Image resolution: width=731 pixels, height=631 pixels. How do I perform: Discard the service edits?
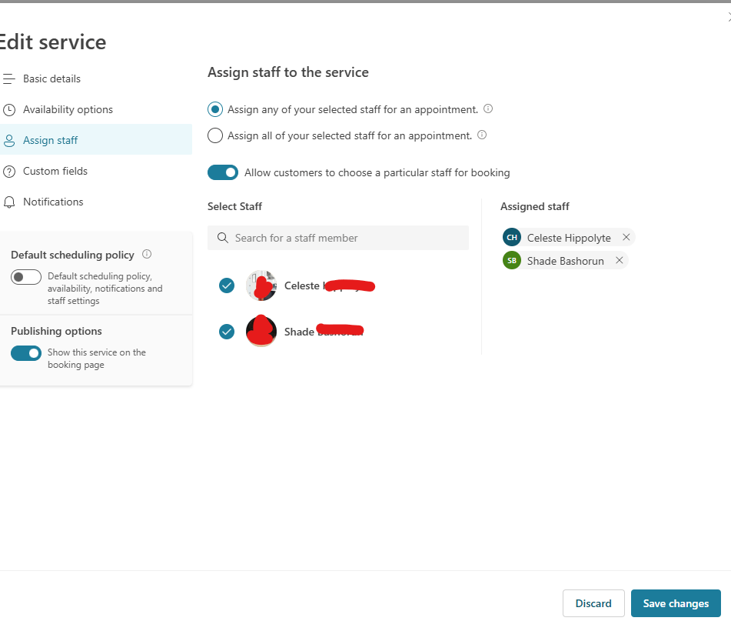pos(593,603)
